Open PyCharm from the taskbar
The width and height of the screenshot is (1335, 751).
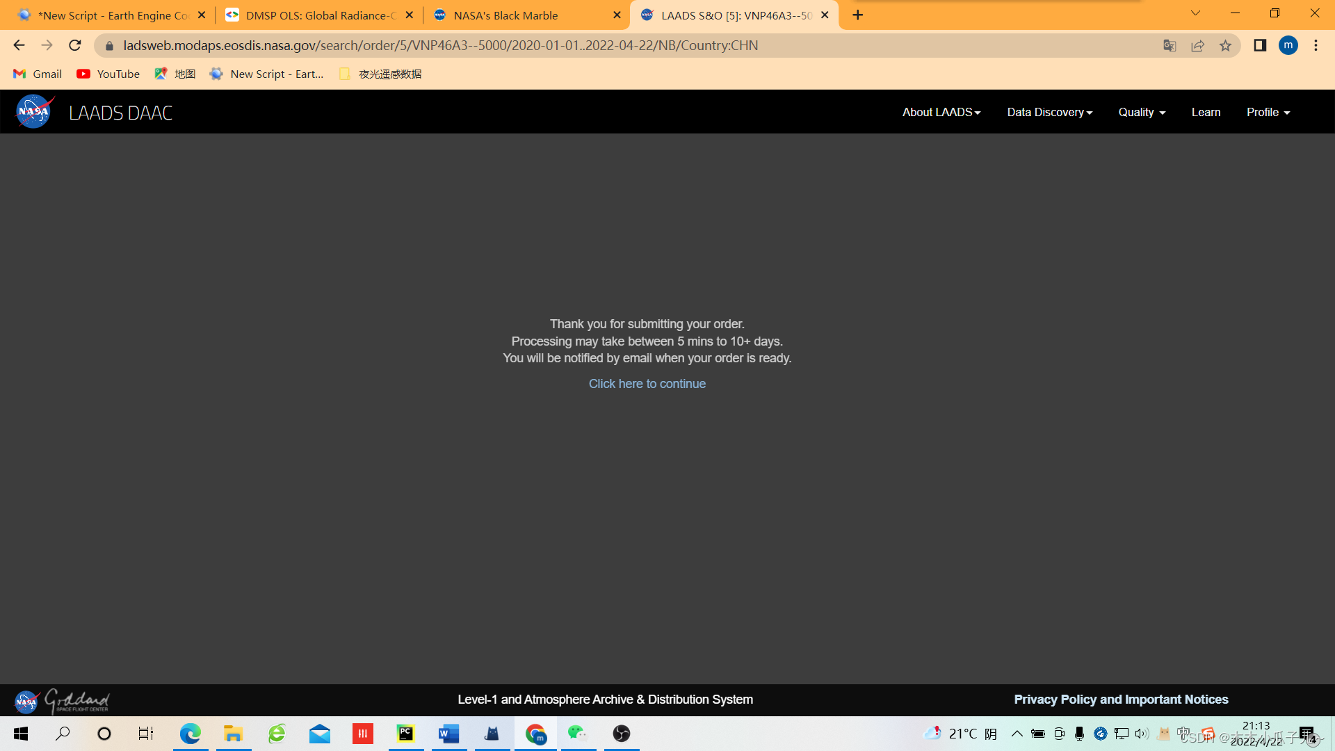[405, 733]
